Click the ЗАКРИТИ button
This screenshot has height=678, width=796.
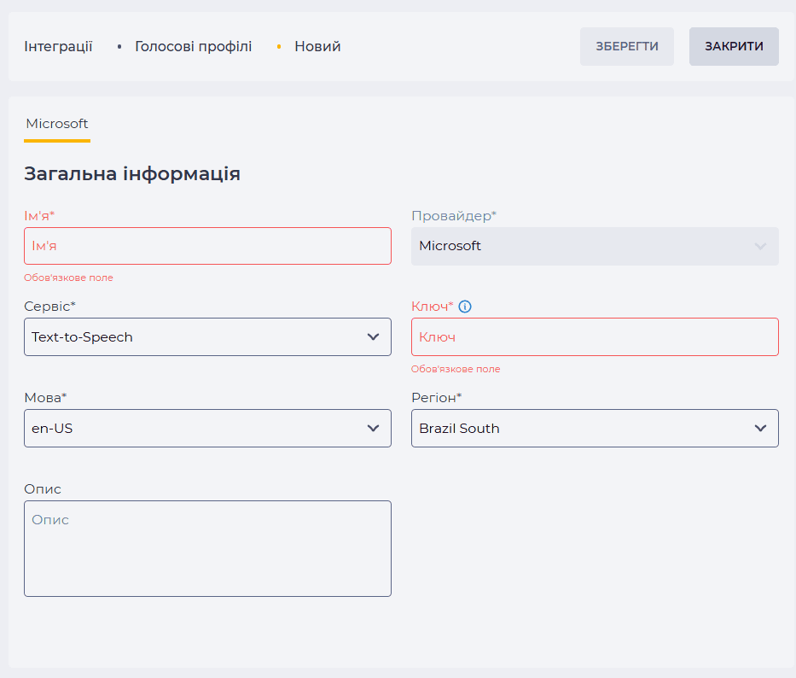click(734, 46)
